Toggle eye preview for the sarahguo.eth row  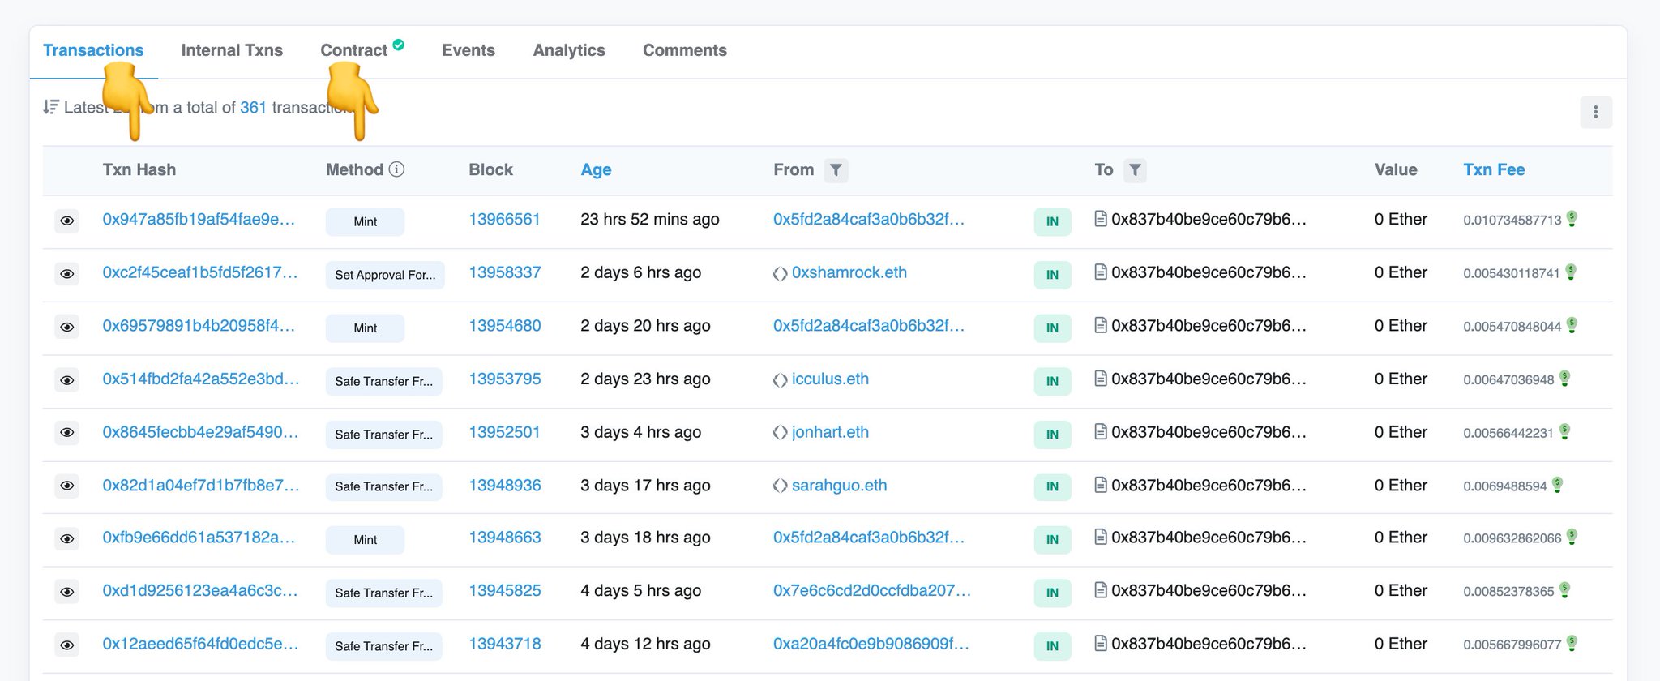[67, 486]
